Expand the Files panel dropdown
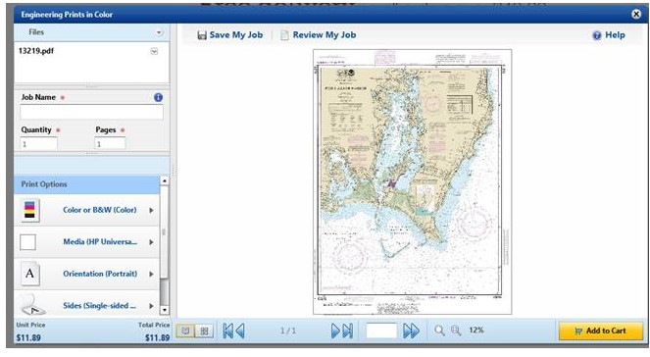The image size is (650, 357). 159,32
